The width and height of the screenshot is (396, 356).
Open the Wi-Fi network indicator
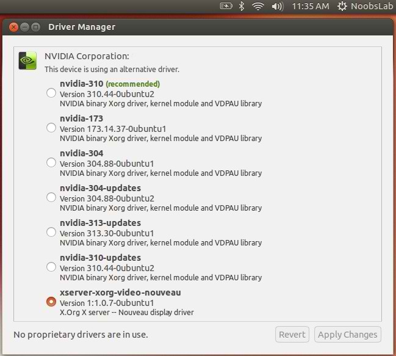(x=258, y=6)
